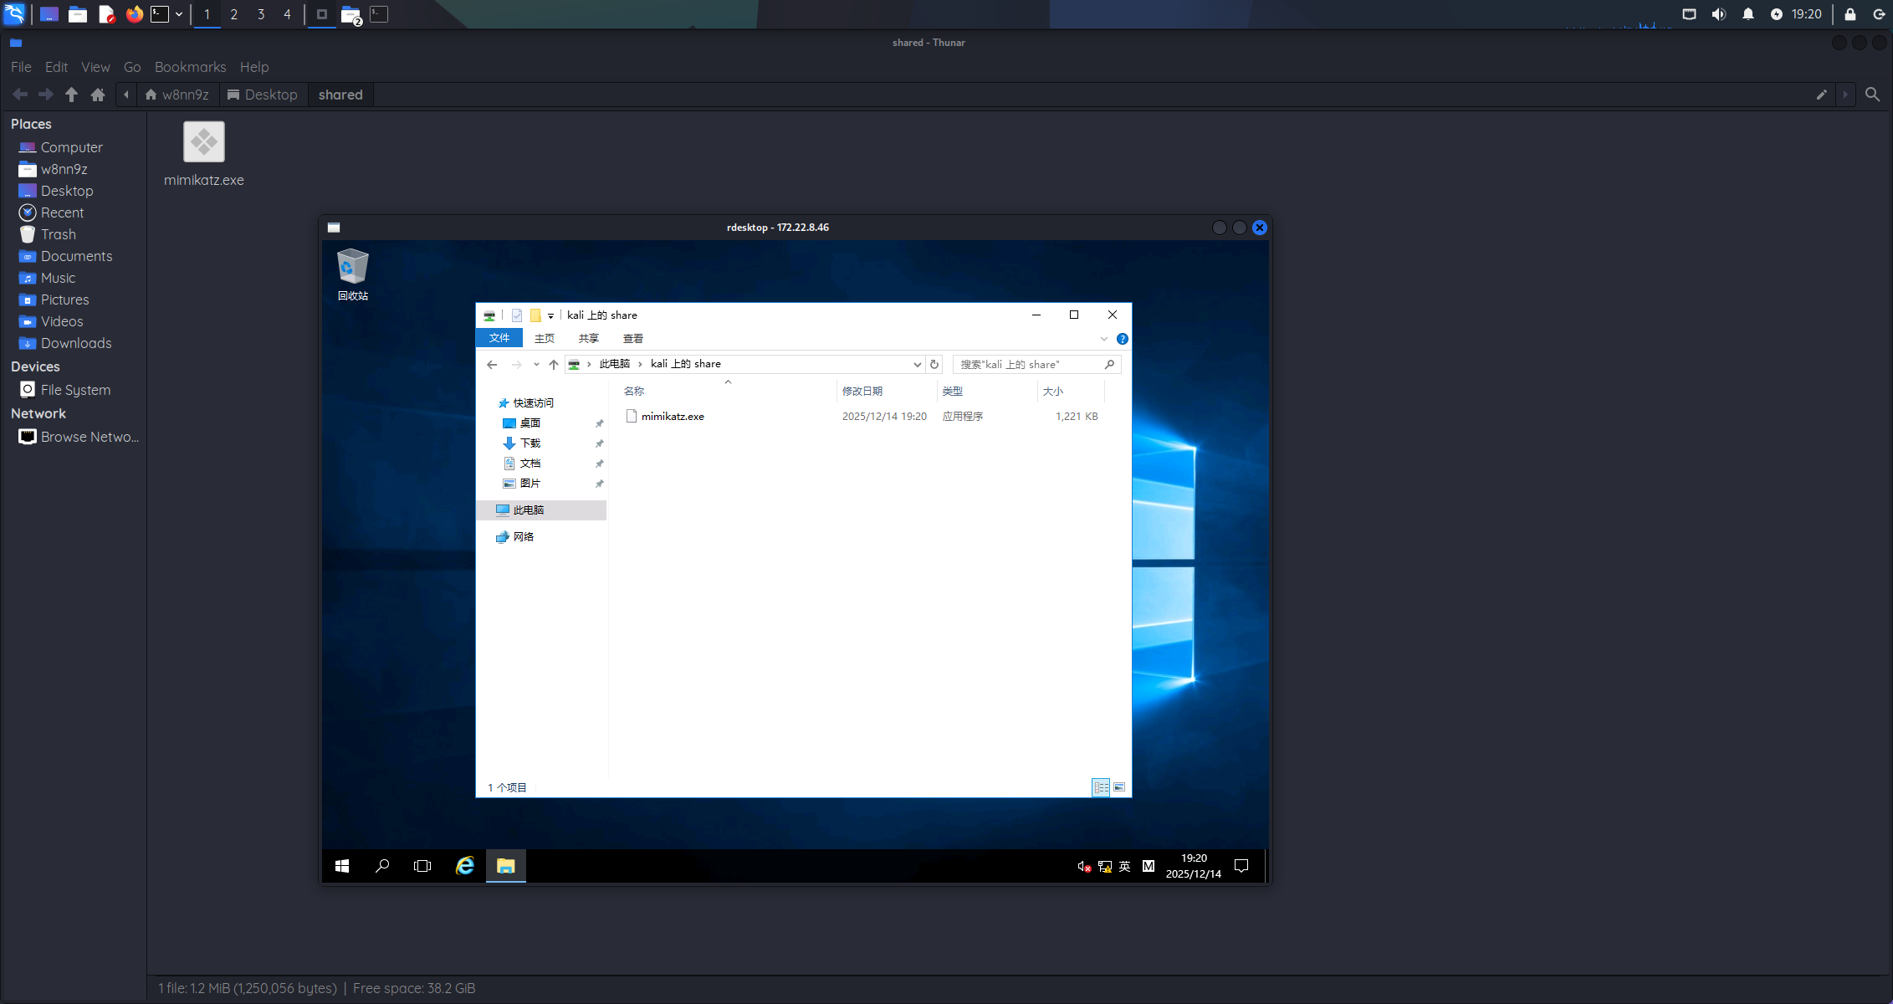Switch to the 查看 ribbon tab
This screenshot has width=1893, height=1004.
click(x=632, y=338)
